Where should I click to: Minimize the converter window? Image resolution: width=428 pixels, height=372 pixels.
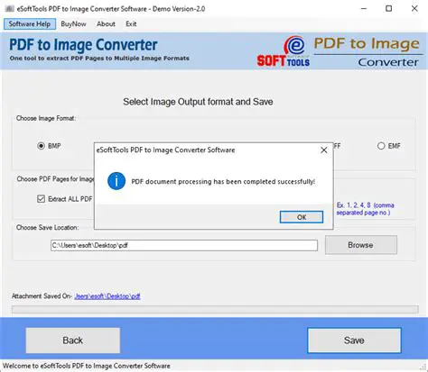pyautogui.click(x=364, y=9)
